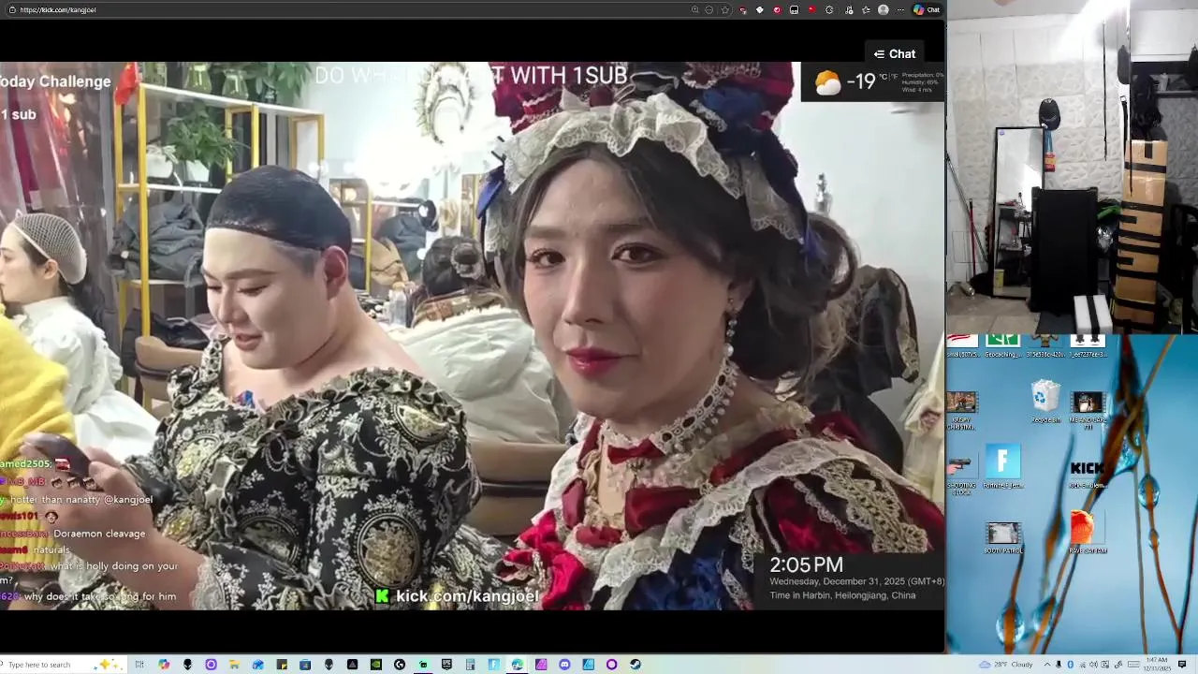
Task: Switch to Microsoft Edge on the taskbar
Action: tap(517, 665)
